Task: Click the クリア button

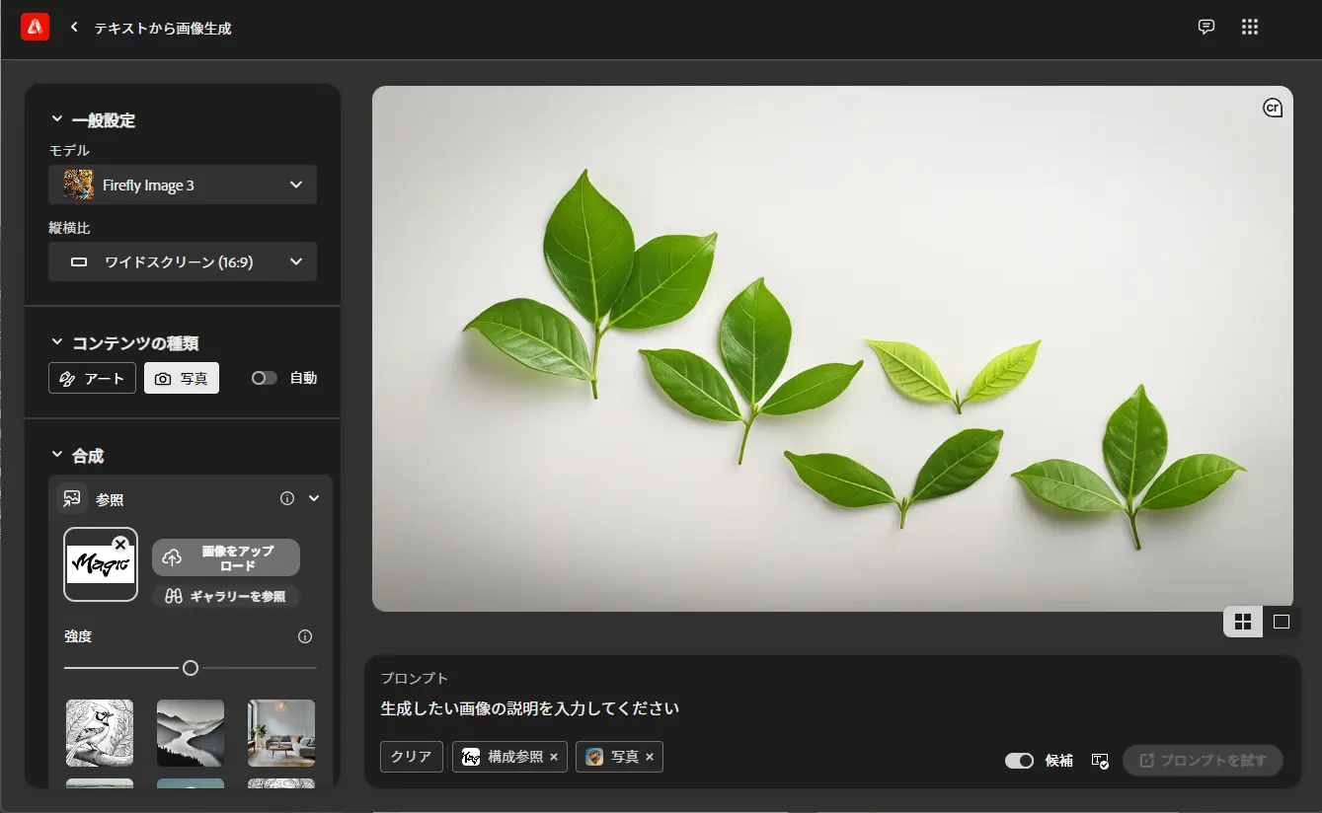Action: [x=412, y=757]
